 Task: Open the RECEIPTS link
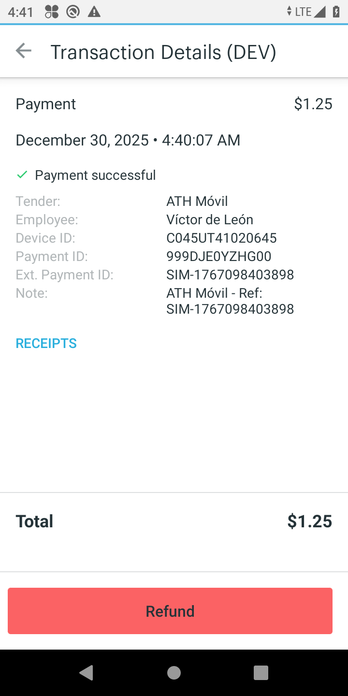(46, 343)
